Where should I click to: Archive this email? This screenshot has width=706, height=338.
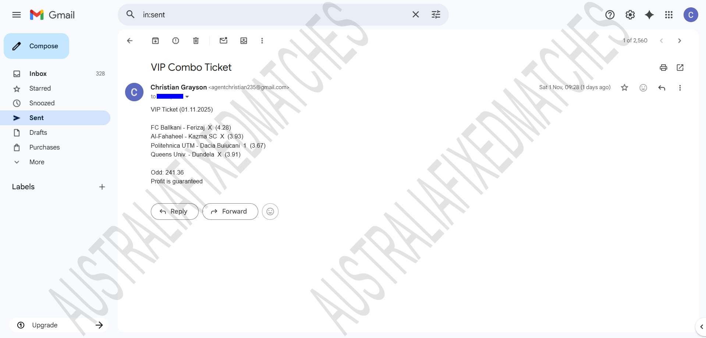tap(156, 41)
